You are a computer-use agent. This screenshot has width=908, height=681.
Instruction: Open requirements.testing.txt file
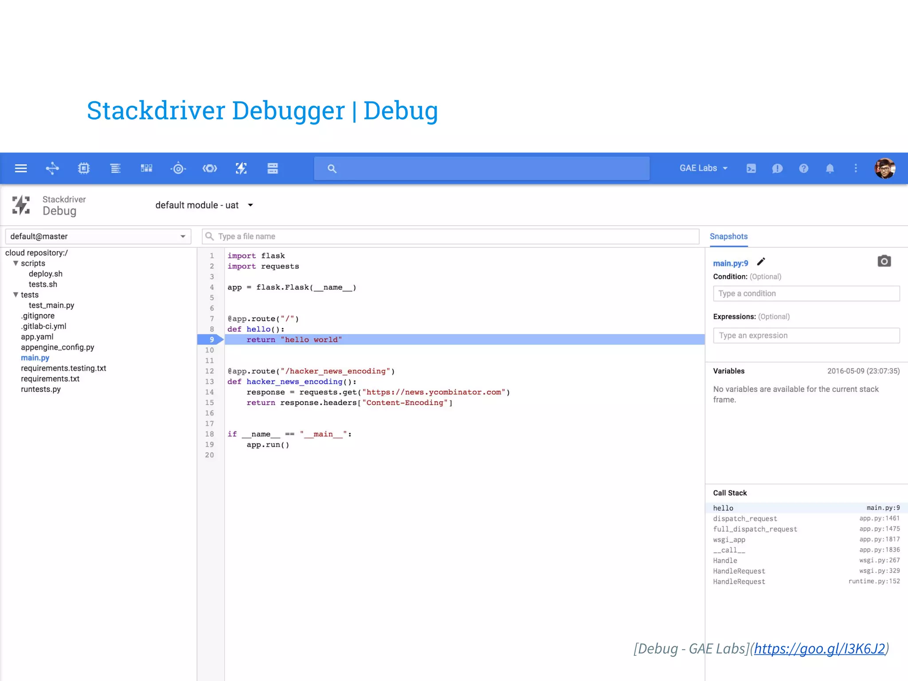(x=63, y=368)
